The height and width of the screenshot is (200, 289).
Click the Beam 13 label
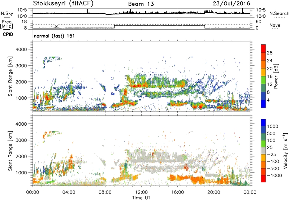141,4
